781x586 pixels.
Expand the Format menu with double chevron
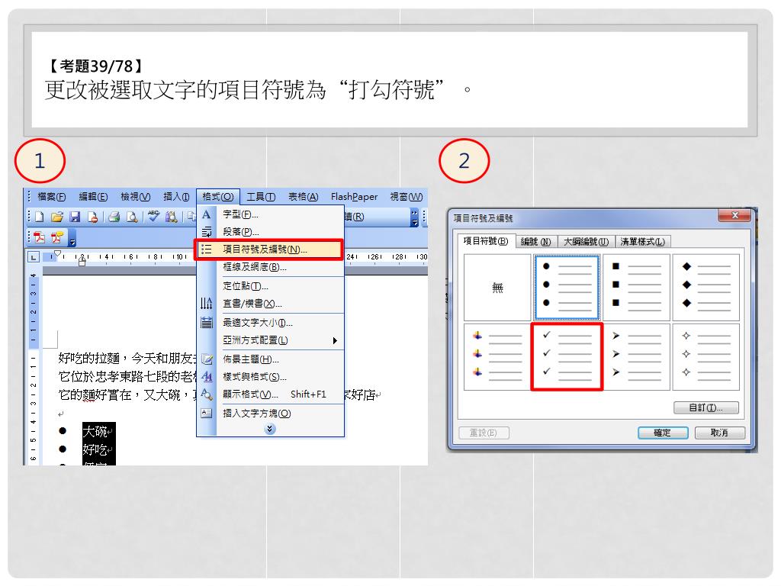click(x=270, y=429)
